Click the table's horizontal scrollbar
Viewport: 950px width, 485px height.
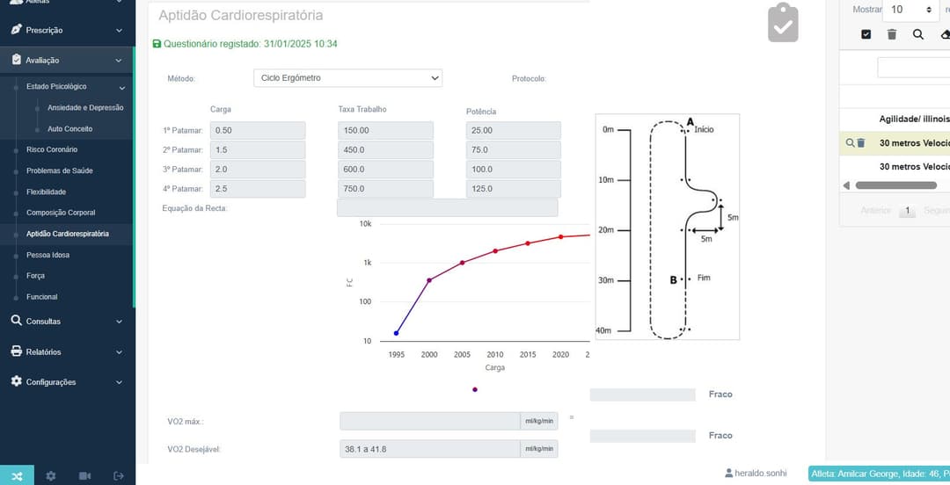[x=895, y=185]
